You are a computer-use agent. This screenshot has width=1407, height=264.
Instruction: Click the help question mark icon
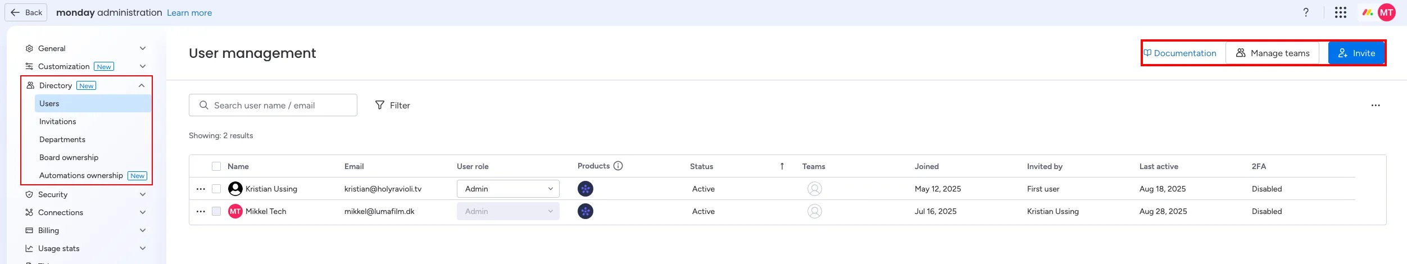[1306, 12]
